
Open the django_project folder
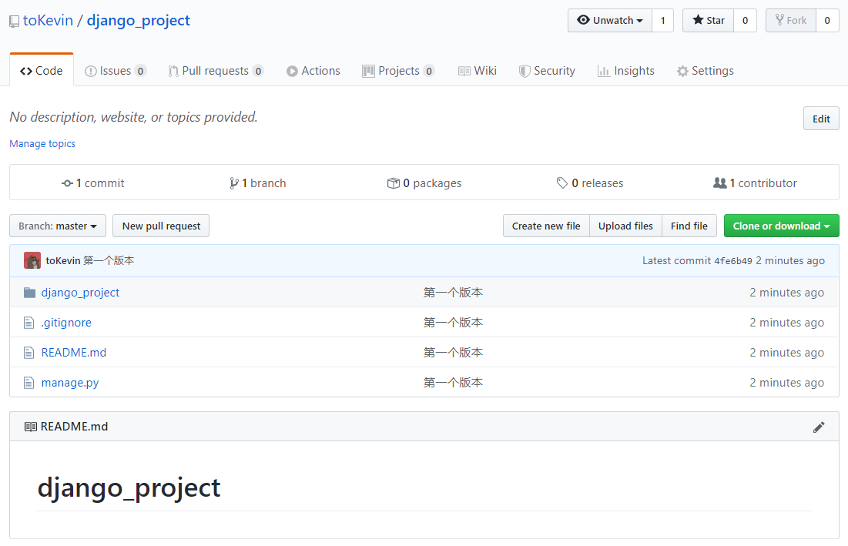(x=80, y=293)
